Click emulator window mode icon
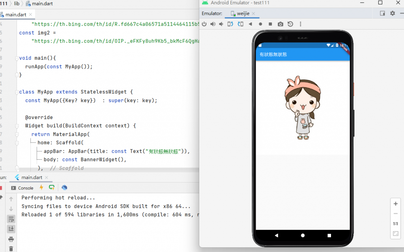 382,13
